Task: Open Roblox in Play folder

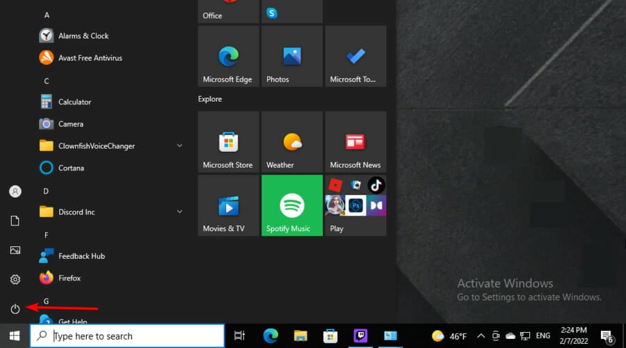Action: coord(335,185)
